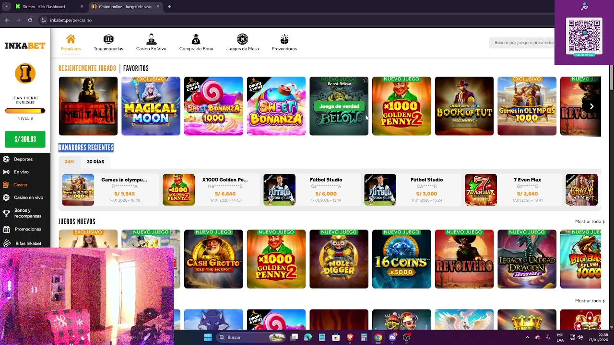Show hidden system tray icons
Viewport: 614px width, 345px height.
(527, 337)
